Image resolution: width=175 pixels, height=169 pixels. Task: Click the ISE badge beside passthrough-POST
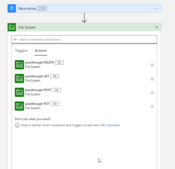[57, 90]
